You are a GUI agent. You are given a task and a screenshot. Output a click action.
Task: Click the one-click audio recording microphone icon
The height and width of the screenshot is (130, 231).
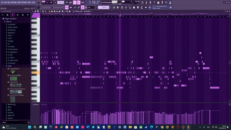click(x=150, y=3)
